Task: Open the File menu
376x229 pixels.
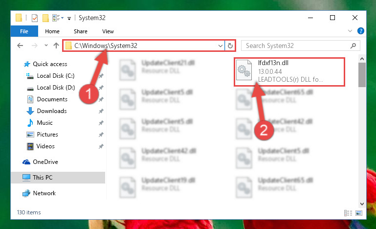Action: (24, 31)
